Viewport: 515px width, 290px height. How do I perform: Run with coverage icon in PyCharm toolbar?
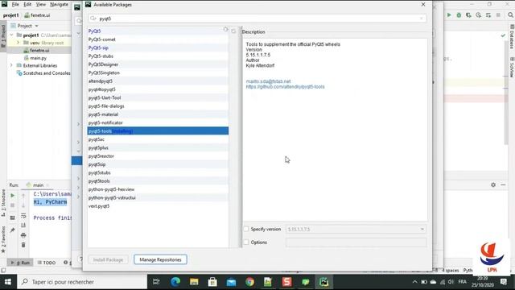click(x=468, y=15)
